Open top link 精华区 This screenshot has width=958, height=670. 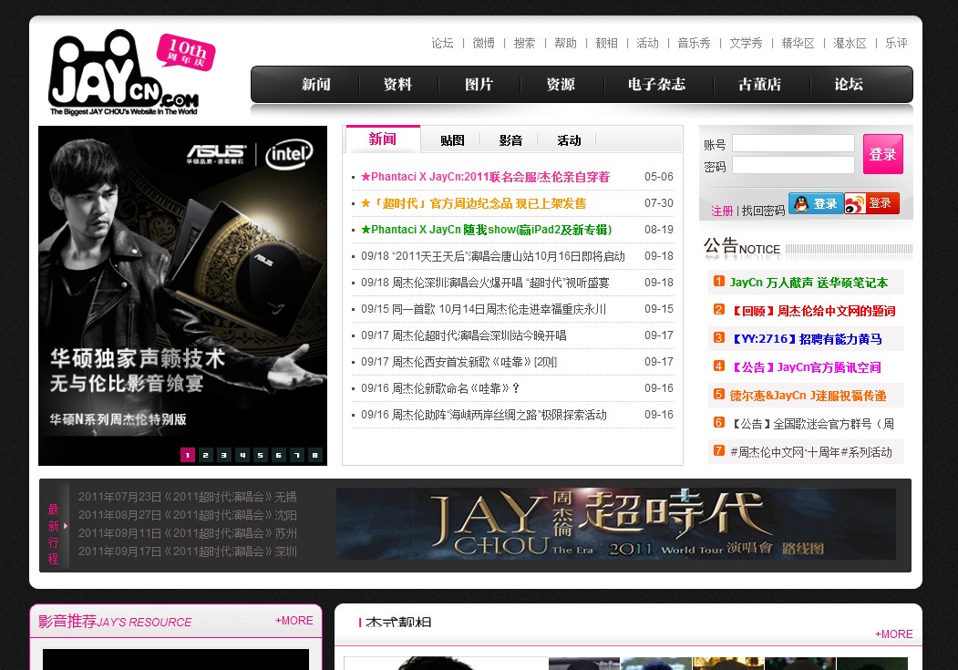pos(798,43)
